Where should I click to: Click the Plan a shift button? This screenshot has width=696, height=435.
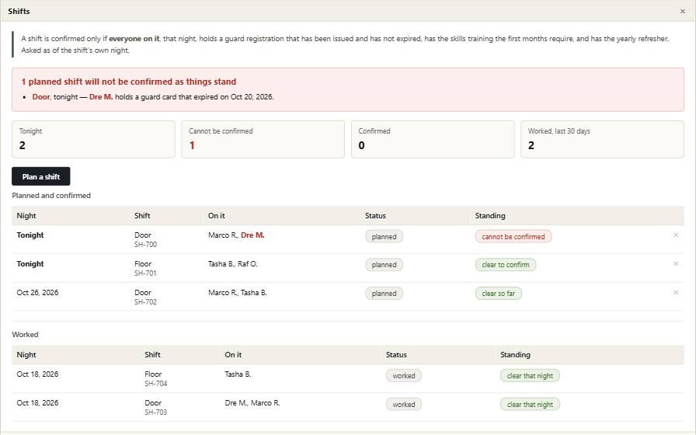coord(41,176)
